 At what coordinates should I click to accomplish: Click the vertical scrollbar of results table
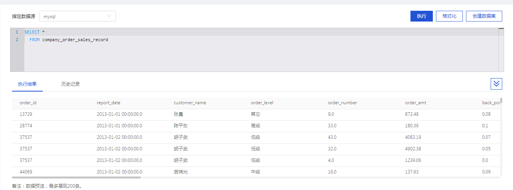pos(501,101)
